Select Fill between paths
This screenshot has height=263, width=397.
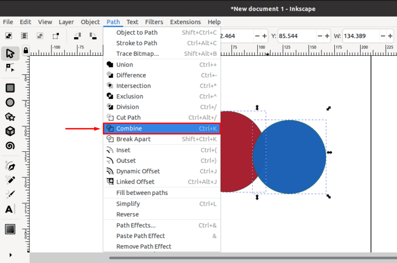pos(162,193)
